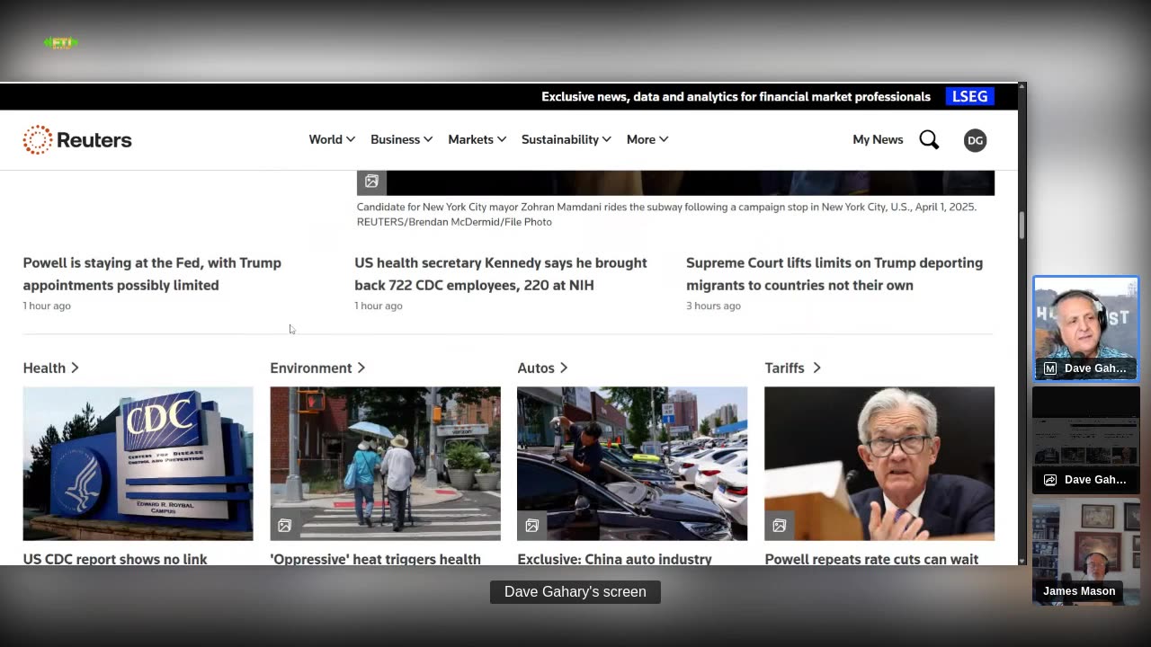The image size is (1151, 647).
Task: Click the Reuters logo
Action: pos(77,139)
